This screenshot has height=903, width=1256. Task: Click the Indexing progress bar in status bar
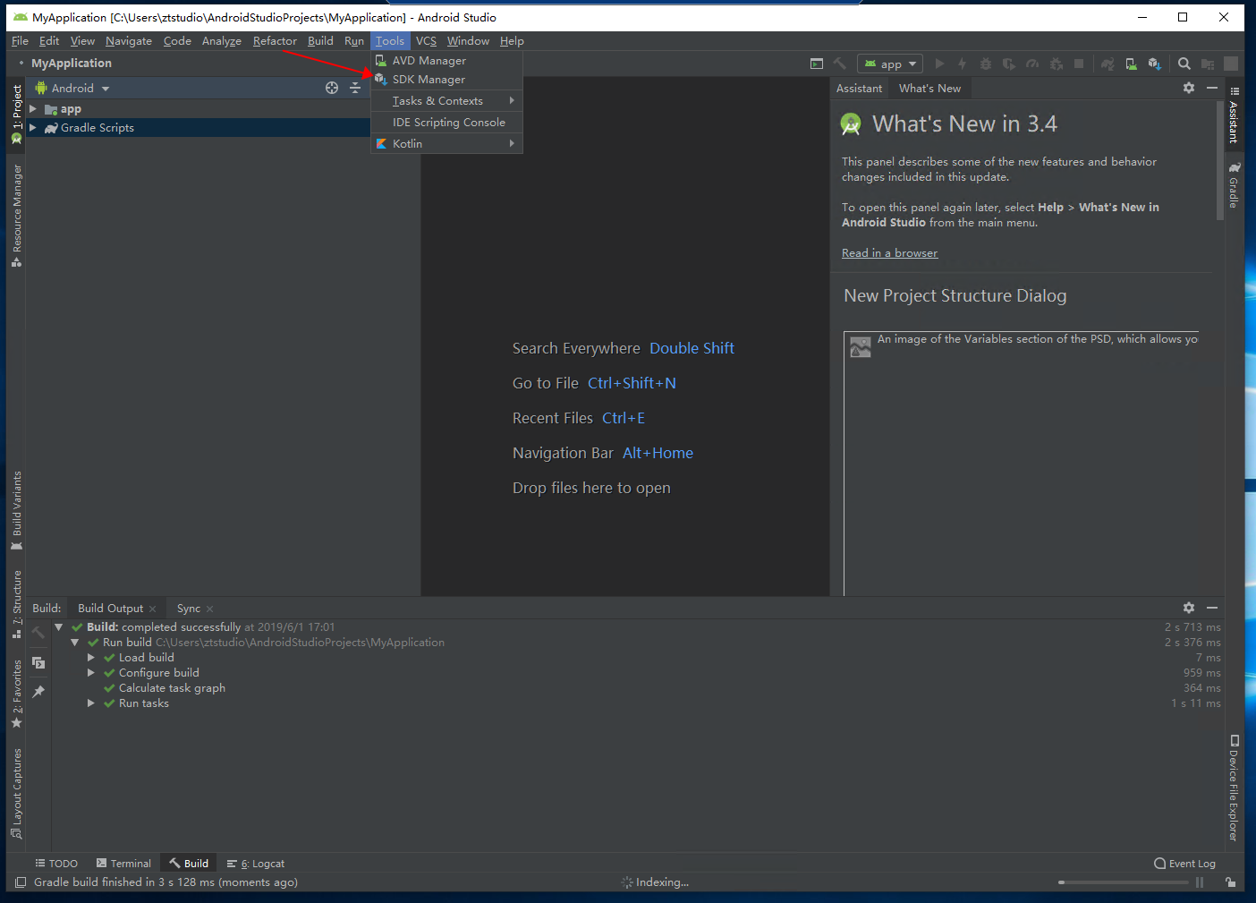point(1124,882)
